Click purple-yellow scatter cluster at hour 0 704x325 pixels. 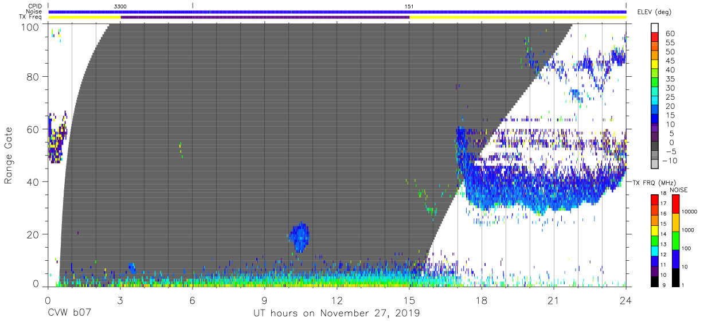(57, 138)
